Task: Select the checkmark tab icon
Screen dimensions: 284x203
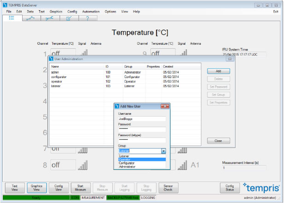Action: coord(69,18)
